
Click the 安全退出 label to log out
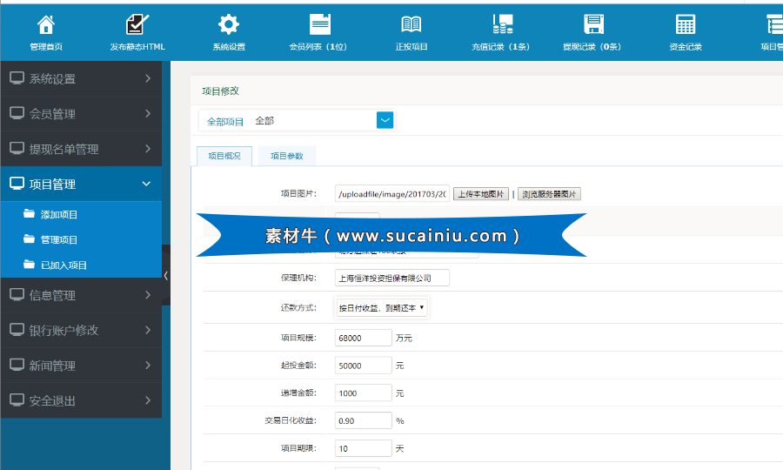pos(52,400)
